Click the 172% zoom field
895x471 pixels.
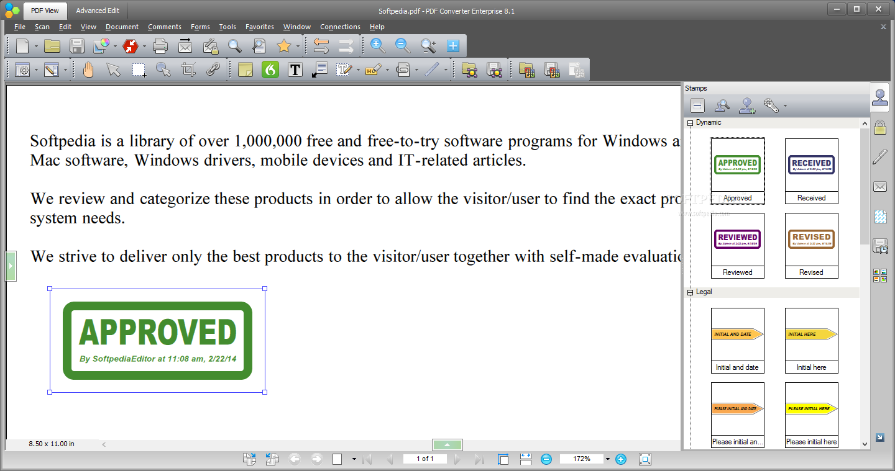(582, 459)
